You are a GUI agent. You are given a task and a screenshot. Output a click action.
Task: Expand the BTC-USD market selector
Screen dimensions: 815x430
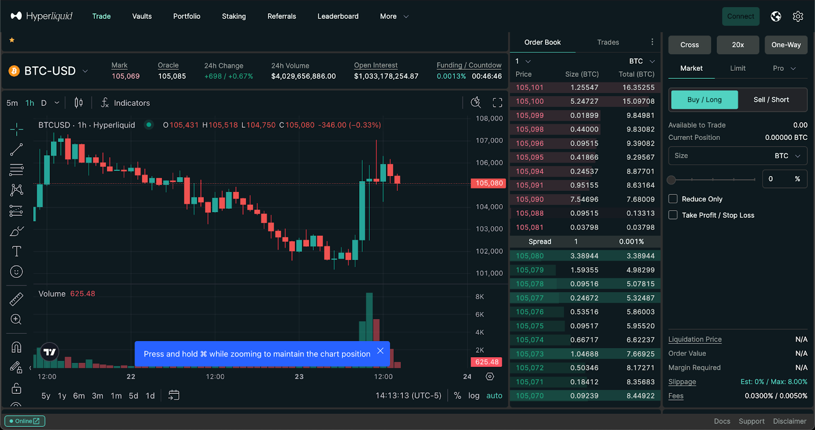click(49, 71)
